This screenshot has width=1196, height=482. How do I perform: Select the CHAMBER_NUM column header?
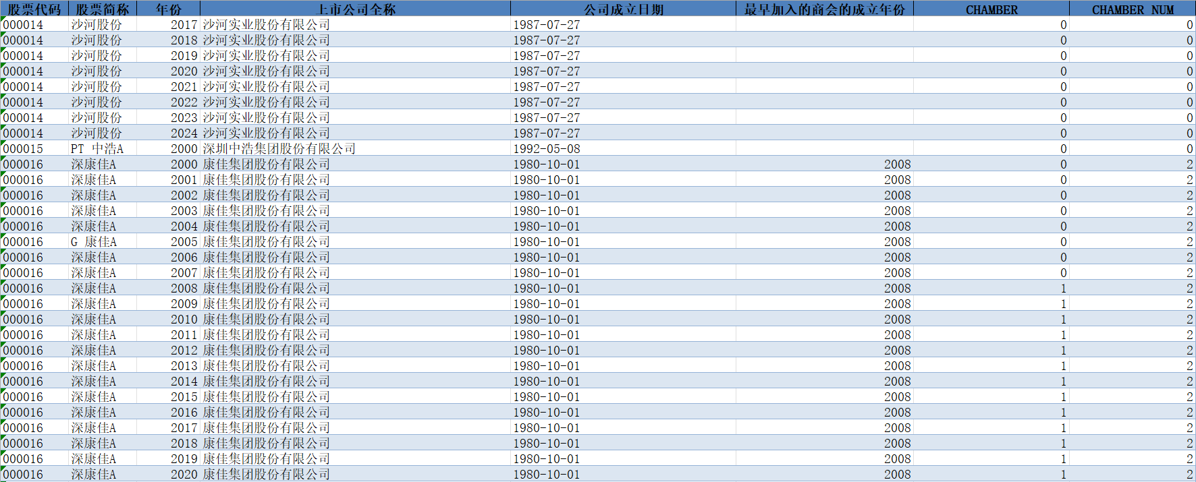1133,9
